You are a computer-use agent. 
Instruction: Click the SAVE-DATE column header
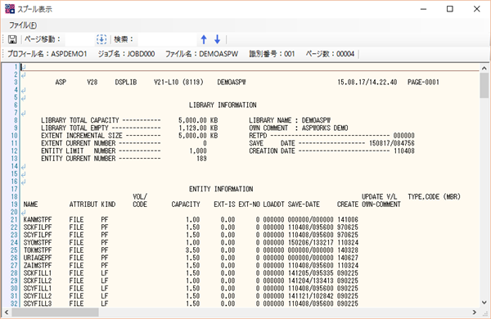(x=304, y=204)
